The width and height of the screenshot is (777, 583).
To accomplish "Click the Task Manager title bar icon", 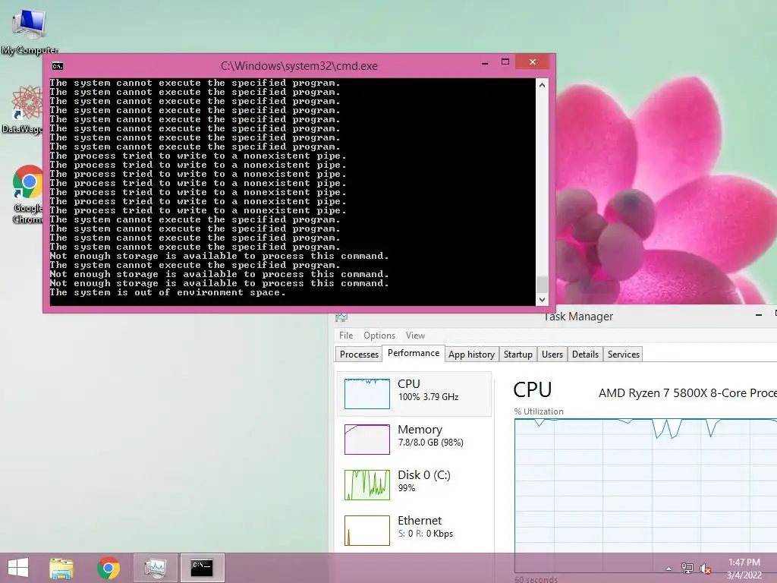I will pos(341,317).
